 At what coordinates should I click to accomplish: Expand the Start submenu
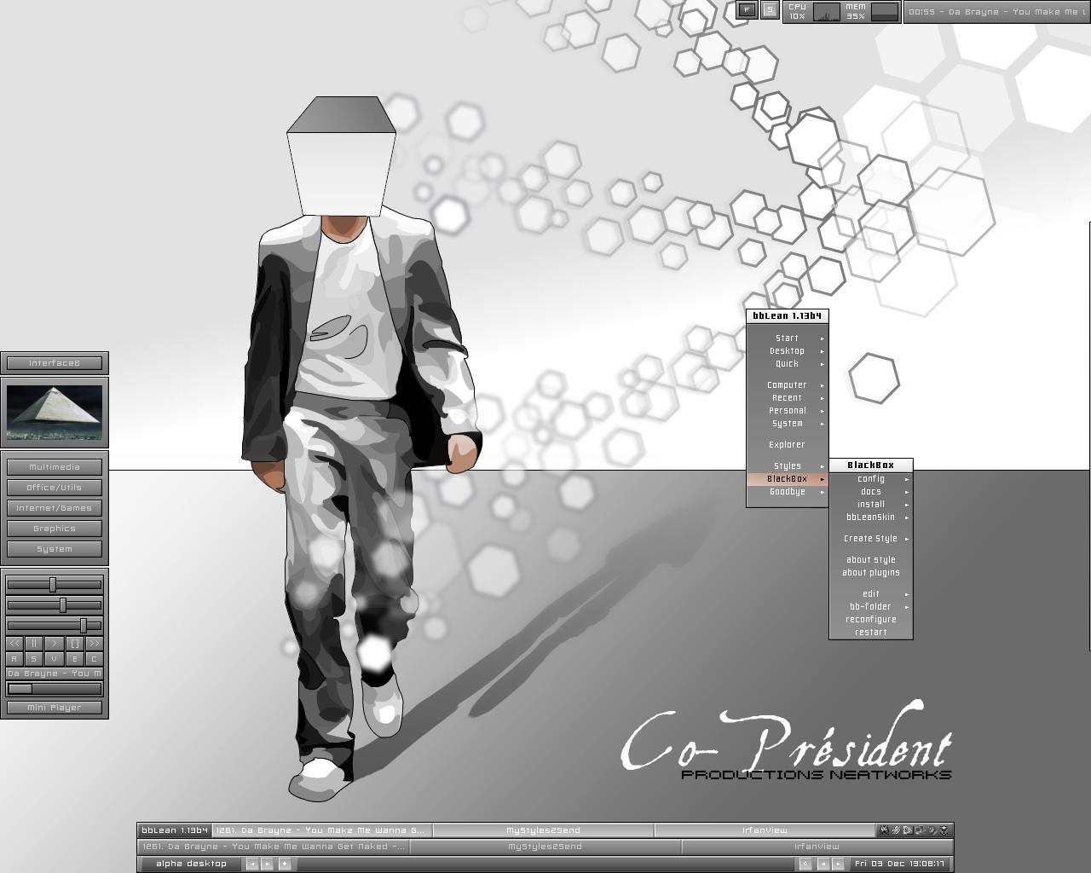click(x=787, y=338)
